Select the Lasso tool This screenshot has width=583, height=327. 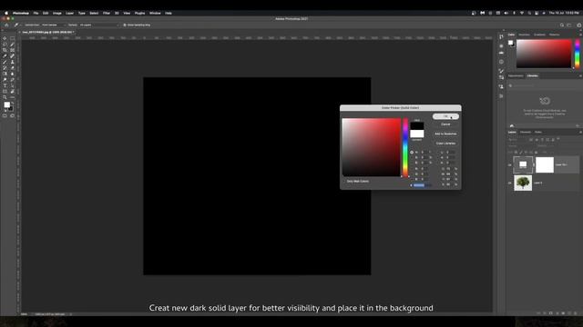tap(5, 45)
